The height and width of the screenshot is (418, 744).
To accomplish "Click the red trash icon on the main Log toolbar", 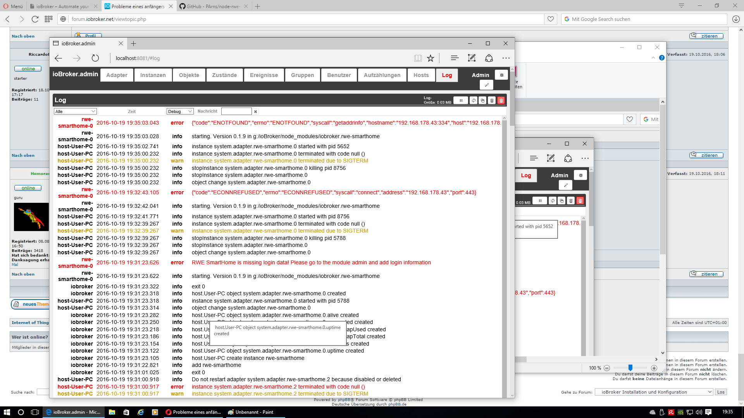I will pos(501,101).
